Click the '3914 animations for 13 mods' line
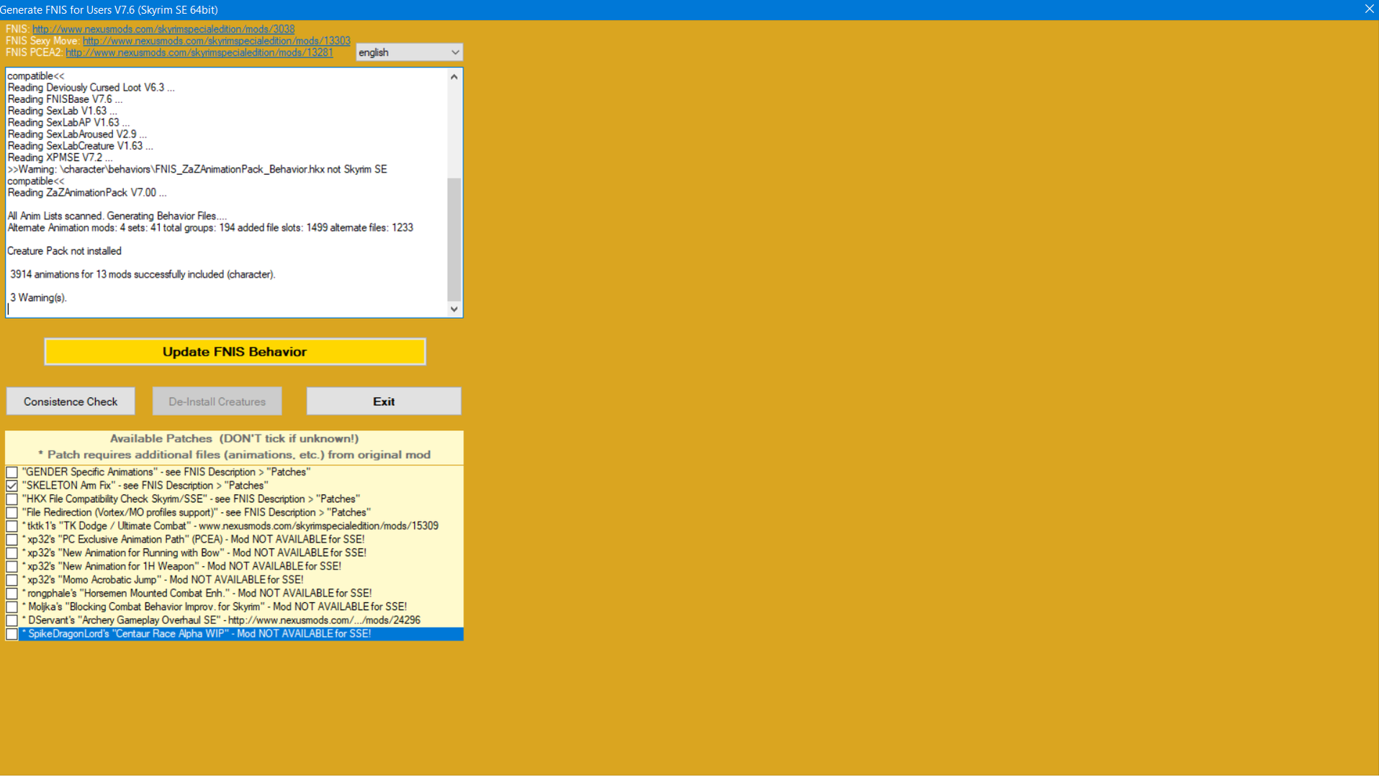 (x=143, y=275)
